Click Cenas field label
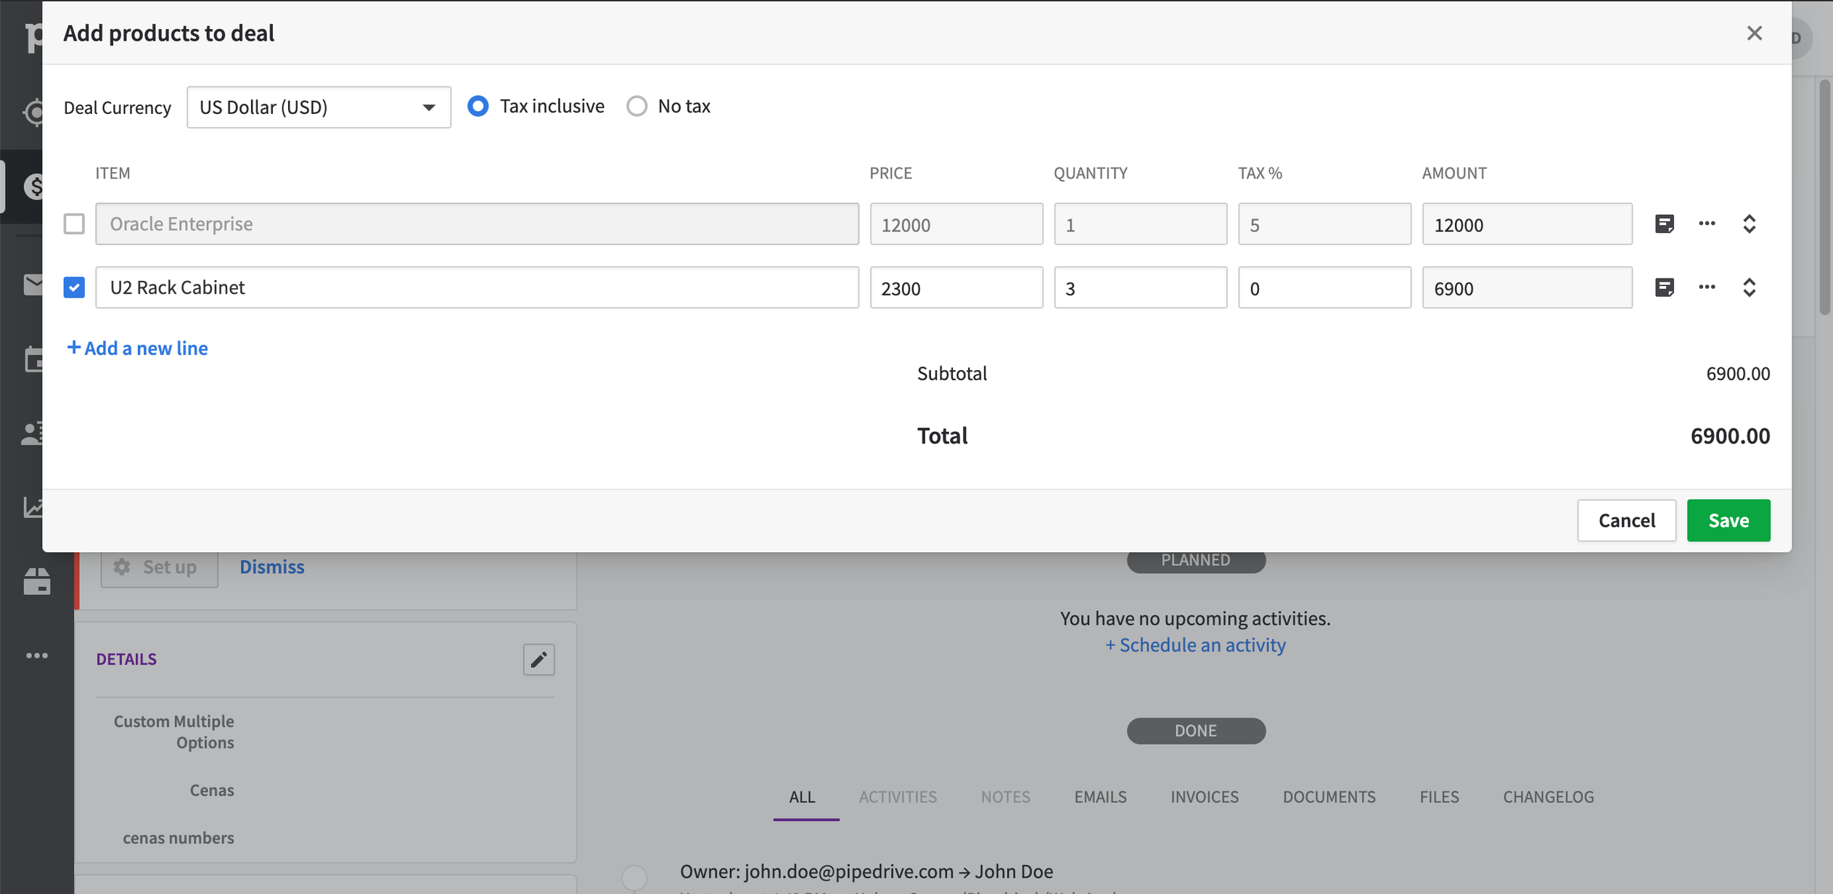The image size is (1833, 894). click(x=212, y=790)
